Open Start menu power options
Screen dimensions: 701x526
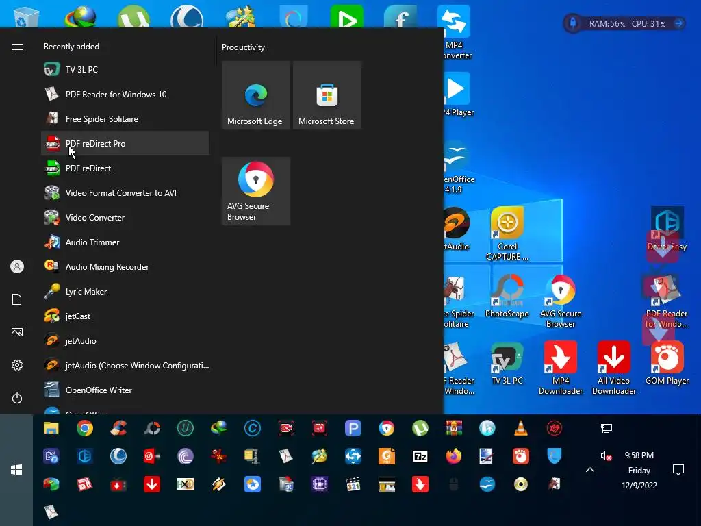pos(17,398)
